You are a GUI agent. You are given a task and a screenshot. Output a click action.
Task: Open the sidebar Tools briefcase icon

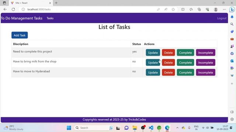coord(232,39)
